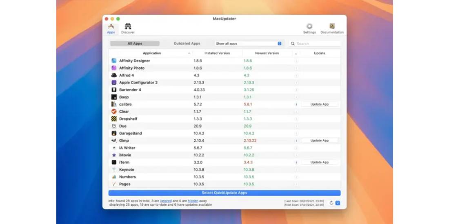Viewport: 449px width, 224px height.
Task: Select the Apps toolbar tab
Action: [x=111, y=28]
